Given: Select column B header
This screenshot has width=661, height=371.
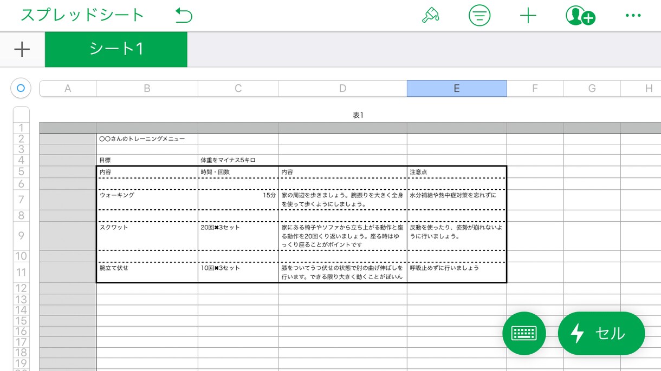Looking at the screenshot, I should tap(147, 89).
